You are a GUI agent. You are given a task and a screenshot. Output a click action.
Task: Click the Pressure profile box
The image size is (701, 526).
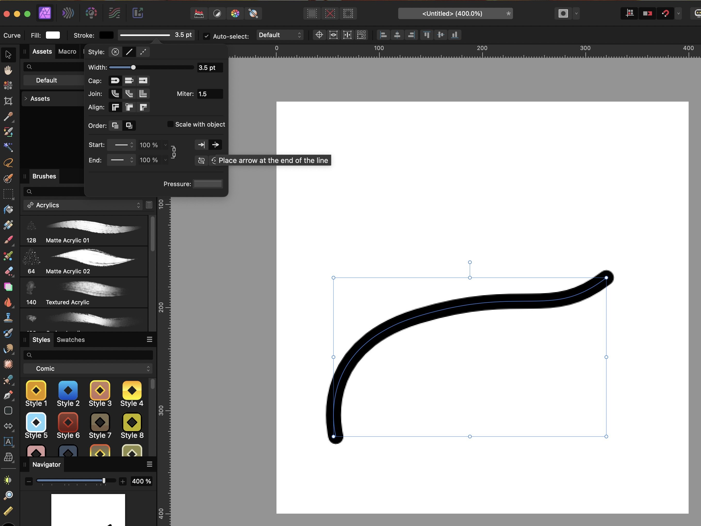[x=208, y=184]
